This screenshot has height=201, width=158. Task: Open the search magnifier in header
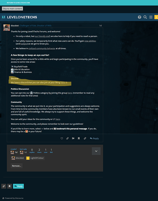tap(145, 17)
